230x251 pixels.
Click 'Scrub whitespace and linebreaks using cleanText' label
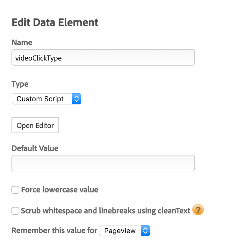coord(106,211)
